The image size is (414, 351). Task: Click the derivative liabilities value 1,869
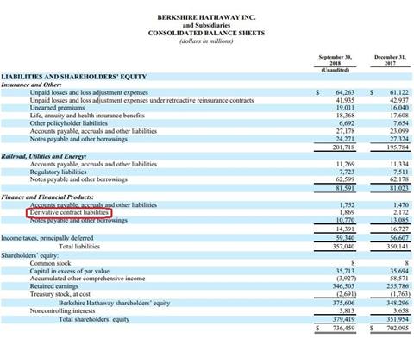coord(347,212)
